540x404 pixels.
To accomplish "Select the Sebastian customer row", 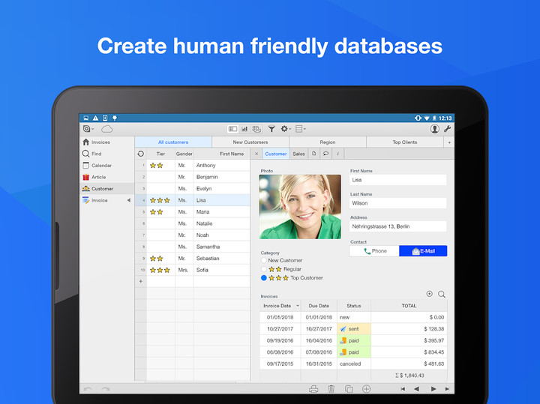I will coord(193,259).
